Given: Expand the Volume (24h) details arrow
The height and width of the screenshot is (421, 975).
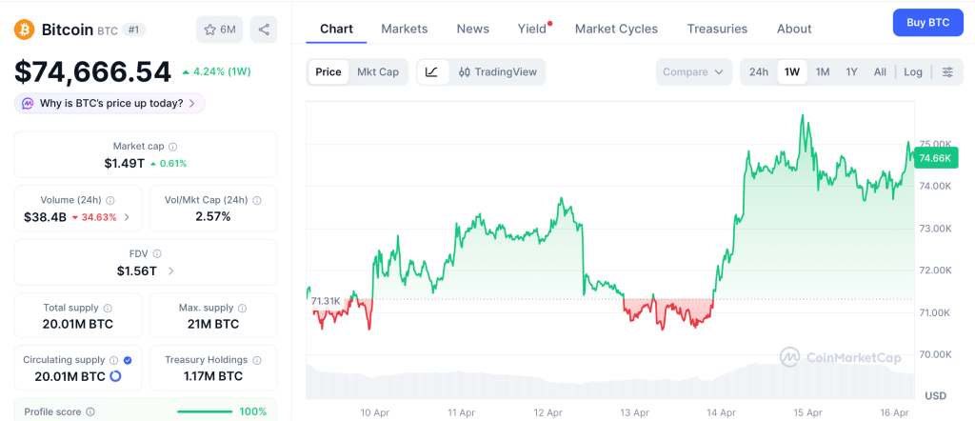Looking at the screenshot, I should coord(127,217).
